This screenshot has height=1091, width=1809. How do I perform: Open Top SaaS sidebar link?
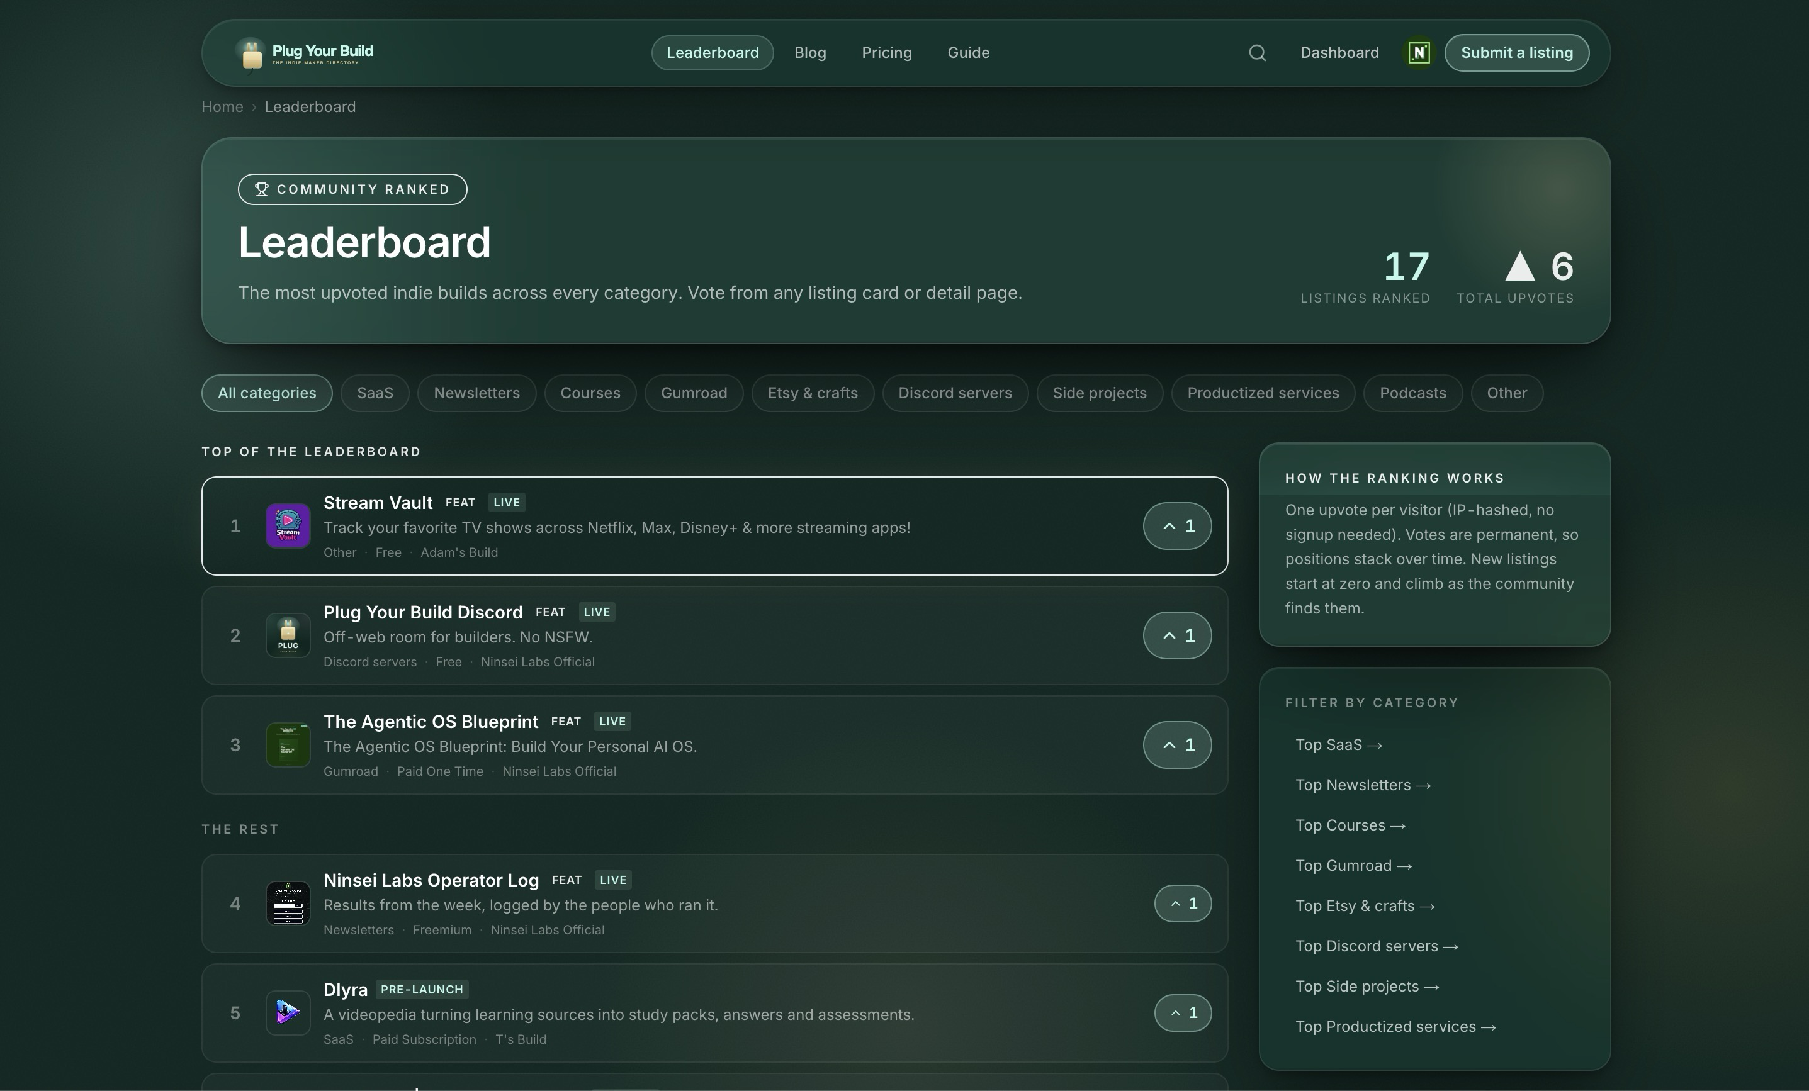(1338, 745)
